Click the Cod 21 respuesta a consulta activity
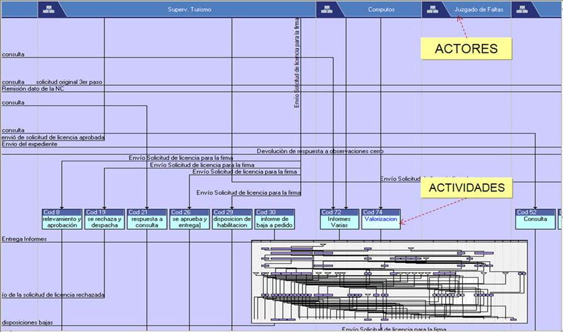The width and height of the screenshot is (563, 332). point(147,219)
